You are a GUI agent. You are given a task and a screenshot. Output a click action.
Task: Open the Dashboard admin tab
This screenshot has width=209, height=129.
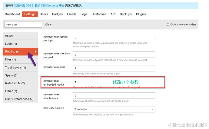click(x=12, y=14)
